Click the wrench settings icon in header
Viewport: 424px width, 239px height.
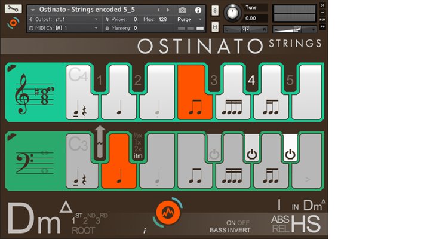(x=13, y=9)
